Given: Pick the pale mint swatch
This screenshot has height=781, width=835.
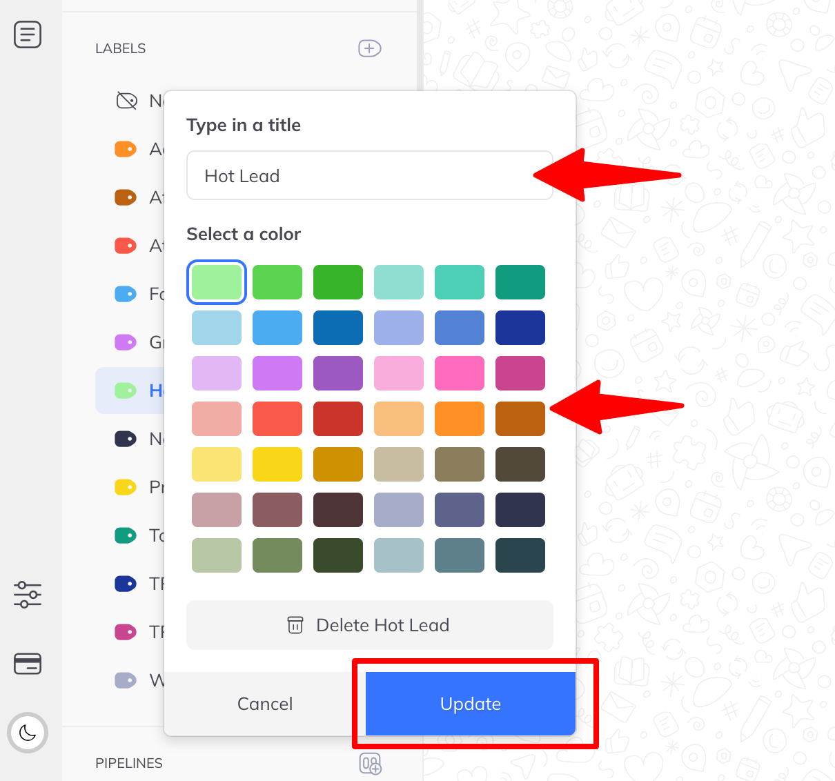Looking at the screenshot, I should pyautogui.click(x=399, y=282).
